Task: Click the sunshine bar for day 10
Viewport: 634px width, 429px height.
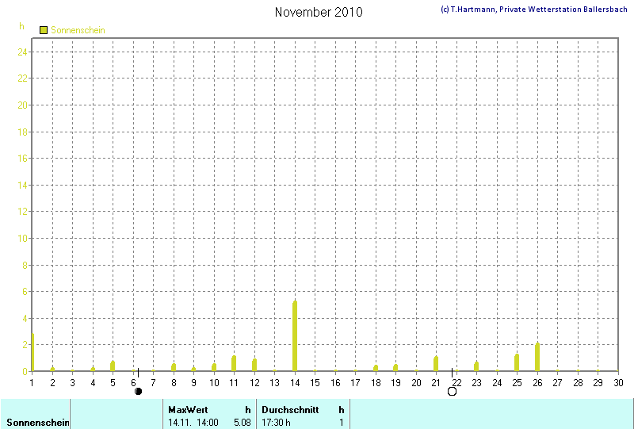Action: 214,367
